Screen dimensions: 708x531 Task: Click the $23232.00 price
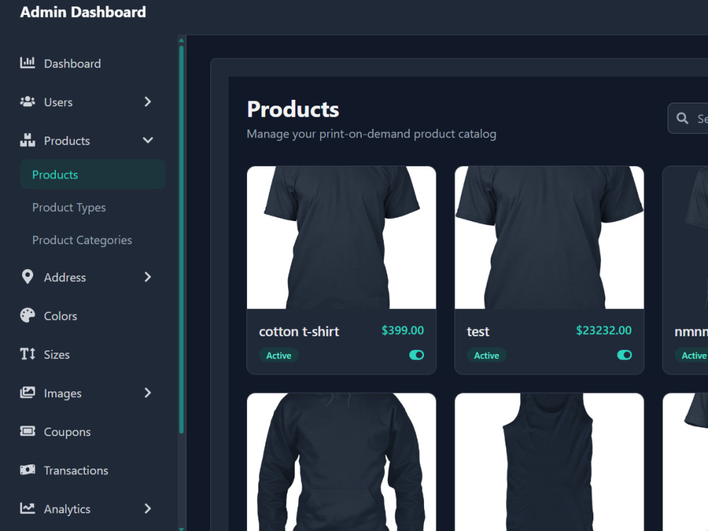click(604, 330)
